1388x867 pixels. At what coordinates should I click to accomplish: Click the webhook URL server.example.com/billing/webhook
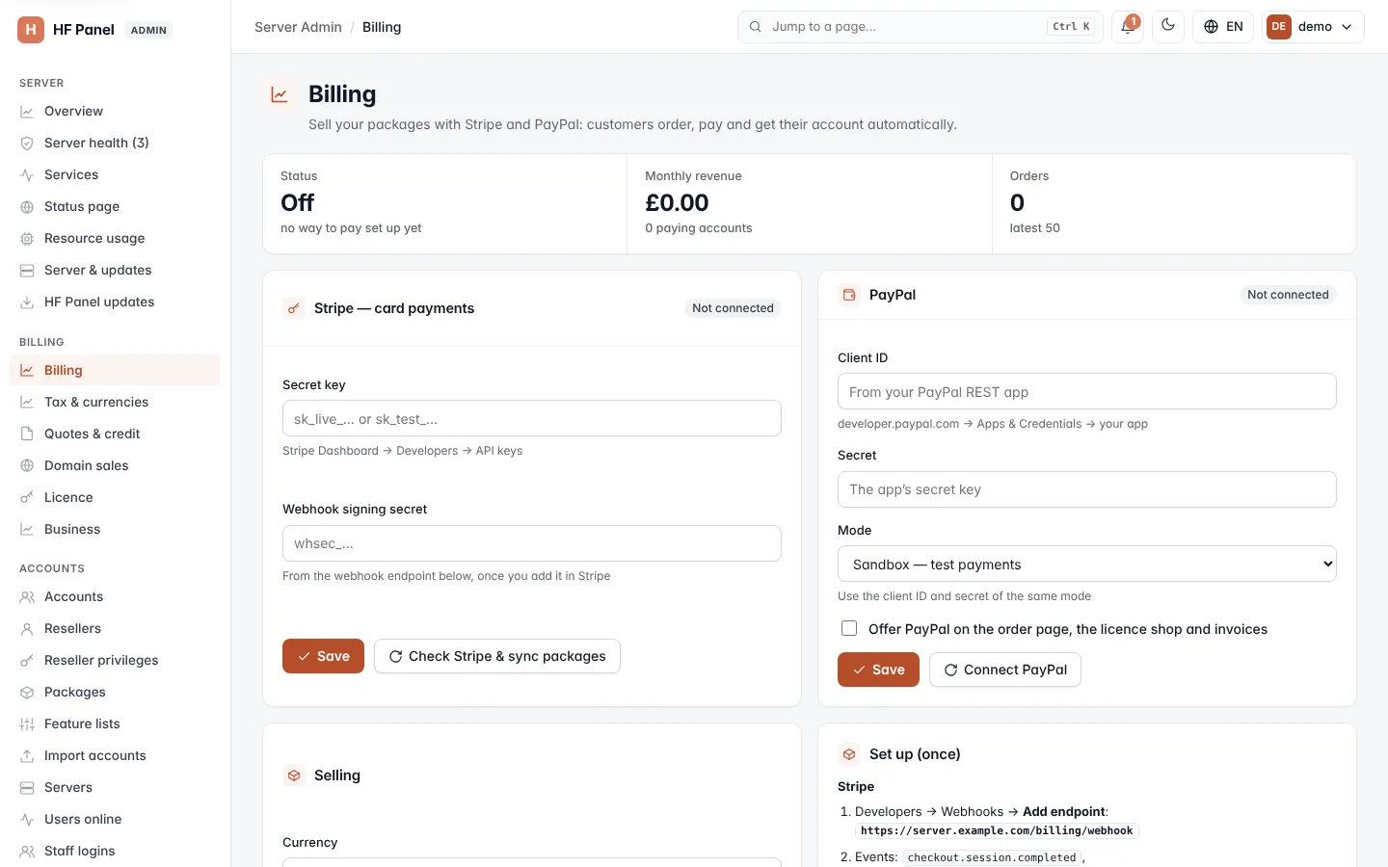coord(997,830)
